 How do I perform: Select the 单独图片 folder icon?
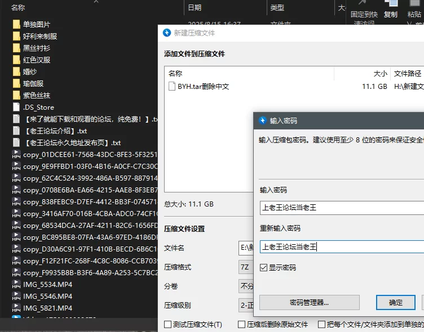tap(16, 24)
